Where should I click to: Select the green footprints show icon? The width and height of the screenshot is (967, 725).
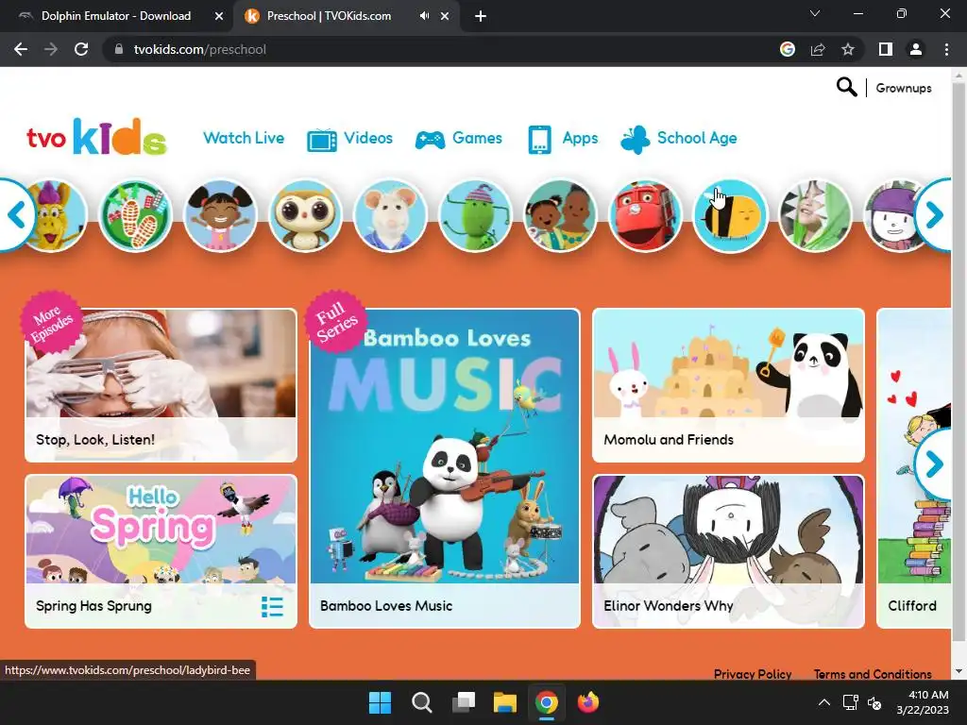tap(136, 215)
